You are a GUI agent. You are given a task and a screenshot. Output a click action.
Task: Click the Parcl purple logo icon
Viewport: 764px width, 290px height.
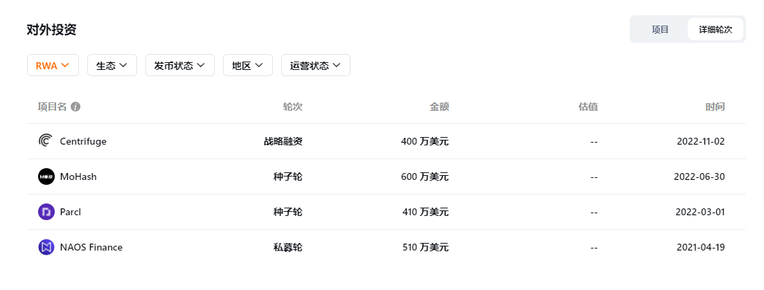pyautogui.click(x=46, y=212)
